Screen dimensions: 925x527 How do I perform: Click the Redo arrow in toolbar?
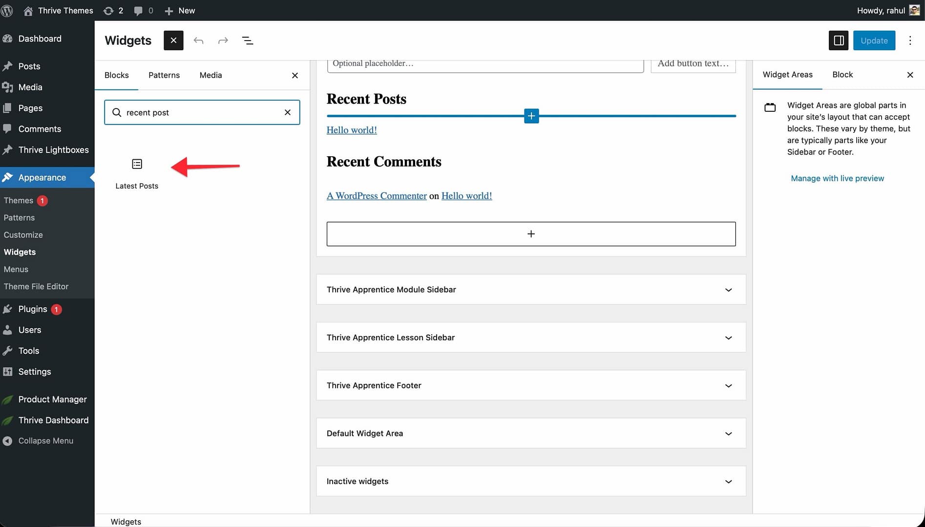(223, 41)
